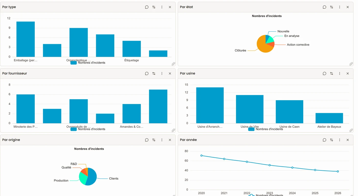Open the three-dot menu of Par origine
Viewport: 358px width, 196px height.
[162, 140]
